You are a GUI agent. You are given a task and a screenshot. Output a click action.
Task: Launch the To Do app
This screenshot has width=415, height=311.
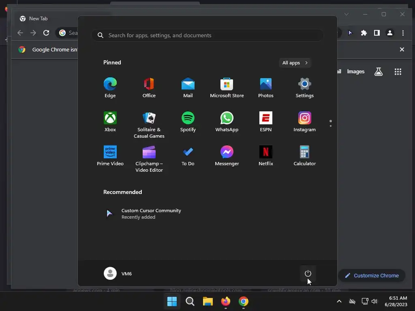[188, 156]
